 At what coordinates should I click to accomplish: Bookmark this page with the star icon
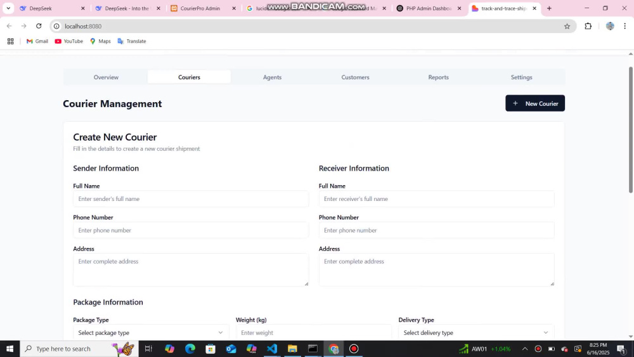click(x=567, y=26)
